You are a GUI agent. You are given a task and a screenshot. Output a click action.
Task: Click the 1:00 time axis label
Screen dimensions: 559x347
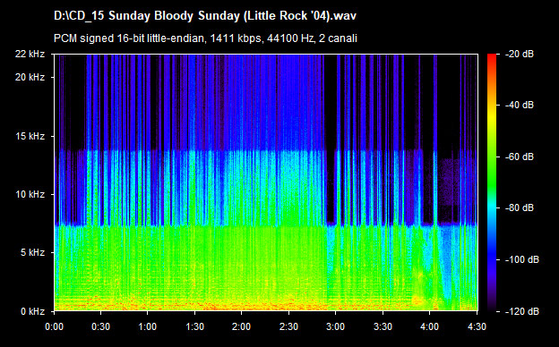tap(147, 326)
